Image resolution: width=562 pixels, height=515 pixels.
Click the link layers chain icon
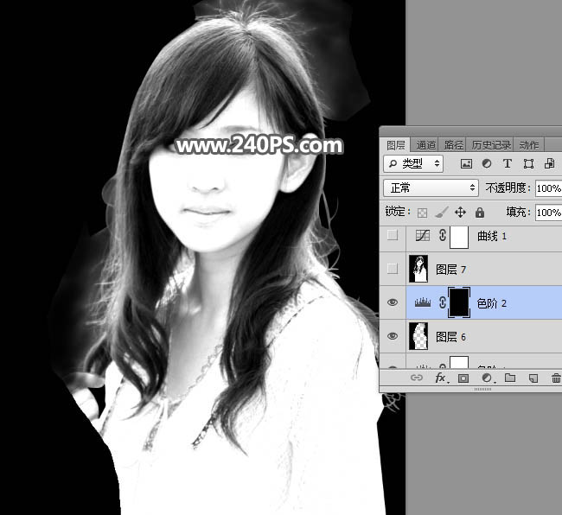[x=416, y=378]
